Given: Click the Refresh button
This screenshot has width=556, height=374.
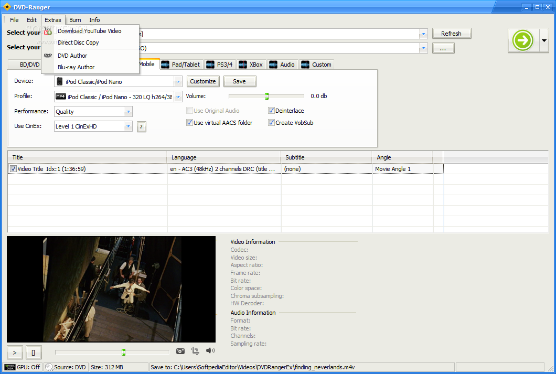Looking at the screenshot, I should (452, 34).
